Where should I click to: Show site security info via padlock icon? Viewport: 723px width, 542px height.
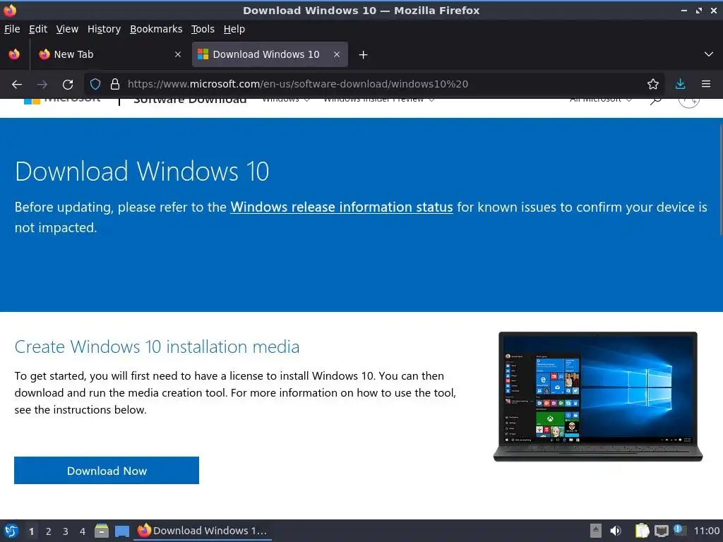pos(115,84)
